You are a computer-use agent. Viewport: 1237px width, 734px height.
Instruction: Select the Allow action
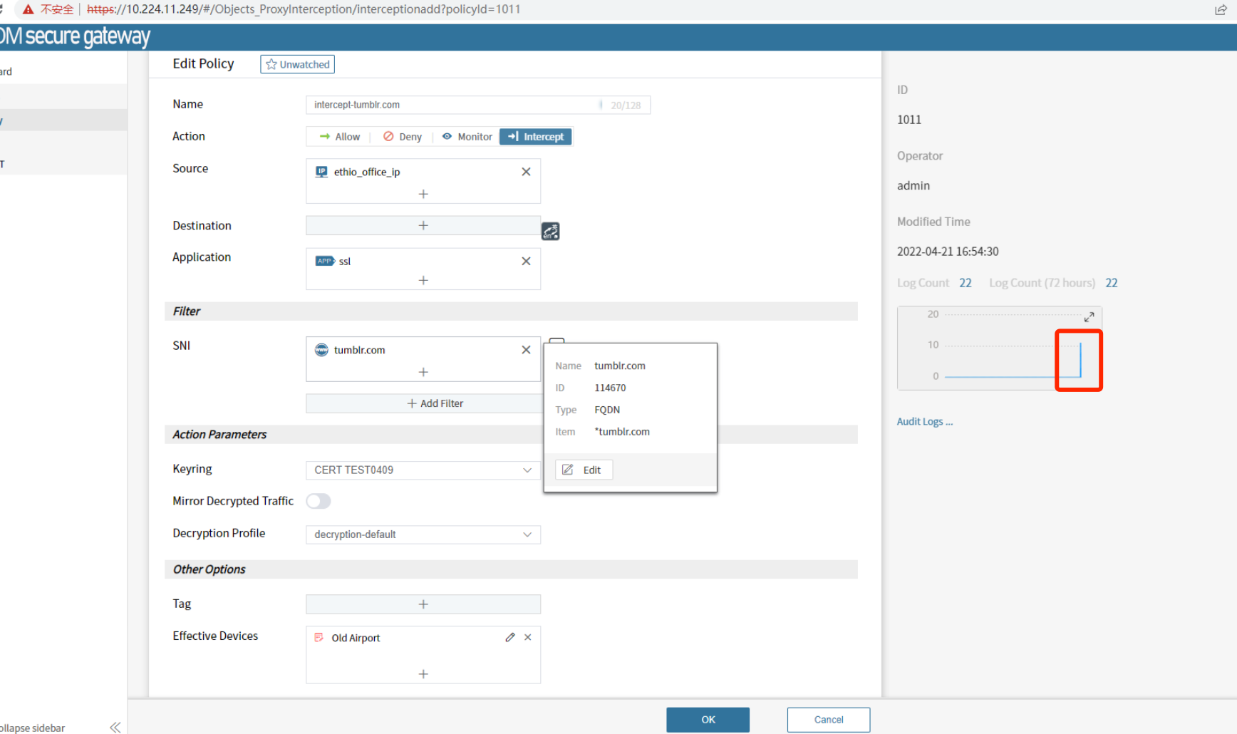340,137
